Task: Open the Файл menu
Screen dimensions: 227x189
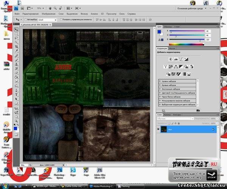Action: click(17, 14)
